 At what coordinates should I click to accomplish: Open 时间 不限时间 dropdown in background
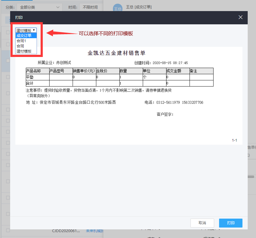pyautogui.click(x=91, y=7)
